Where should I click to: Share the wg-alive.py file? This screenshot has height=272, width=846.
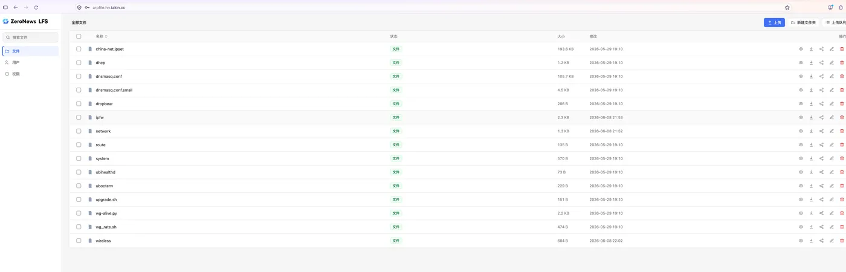coord(821,213)
